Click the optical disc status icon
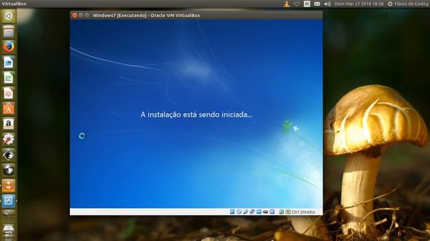430x241 pixels. click(239, 212)
